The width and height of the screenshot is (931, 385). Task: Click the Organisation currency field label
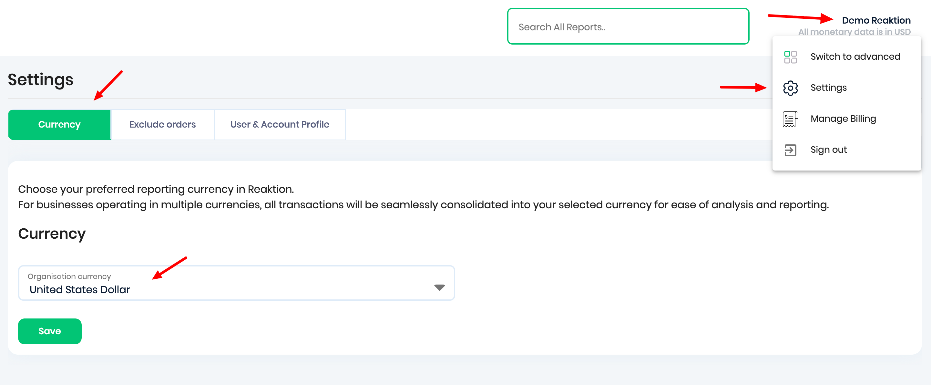click(69, 276)
